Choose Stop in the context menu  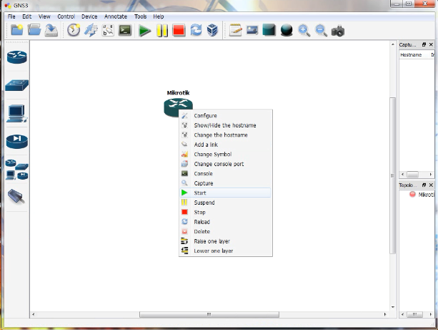point(225,212)
